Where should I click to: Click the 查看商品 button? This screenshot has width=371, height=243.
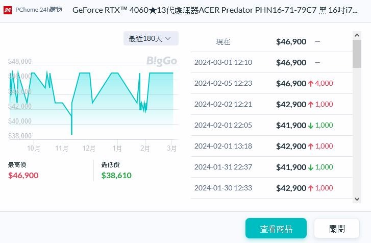coord(276,228)
